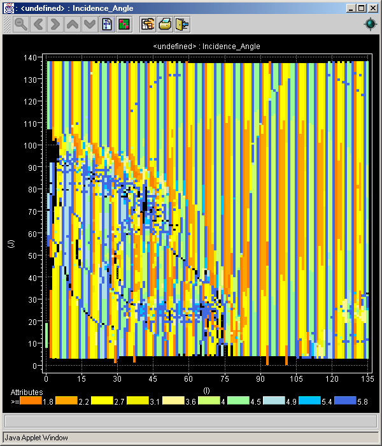This screenshot has height=446, width=382.
Task: Open the Java window system menu icon
Action: coord(10,8)
